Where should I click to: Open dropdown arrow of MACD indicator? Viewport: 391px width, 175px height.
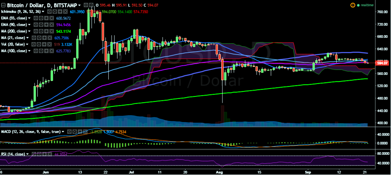(63, 132)
